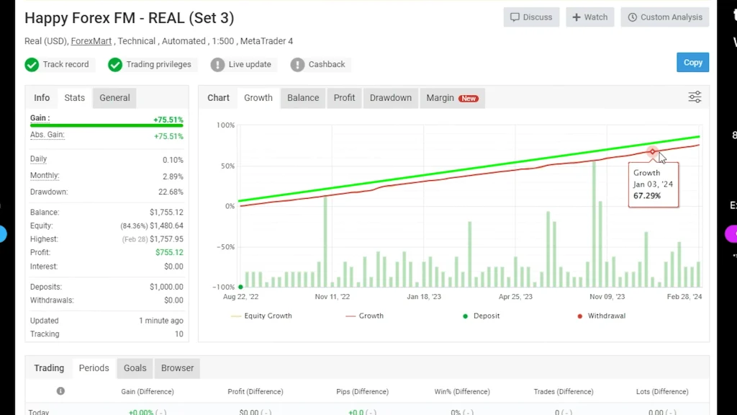Select the General tab in info panel
Viewport: 737px width, 415px height.
tap(114, 98)
